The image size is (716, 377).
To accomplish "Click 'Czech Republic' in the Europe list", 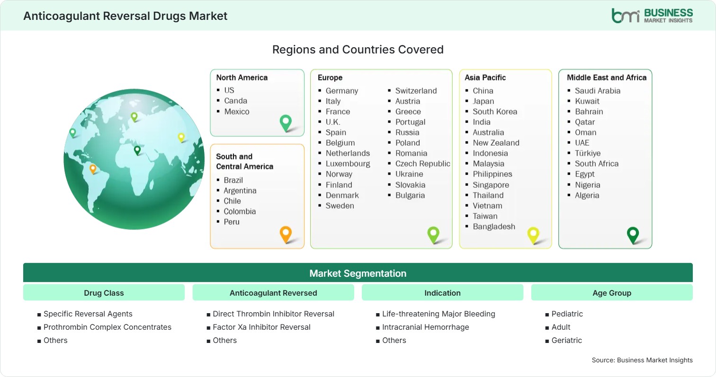I will 423,163.
